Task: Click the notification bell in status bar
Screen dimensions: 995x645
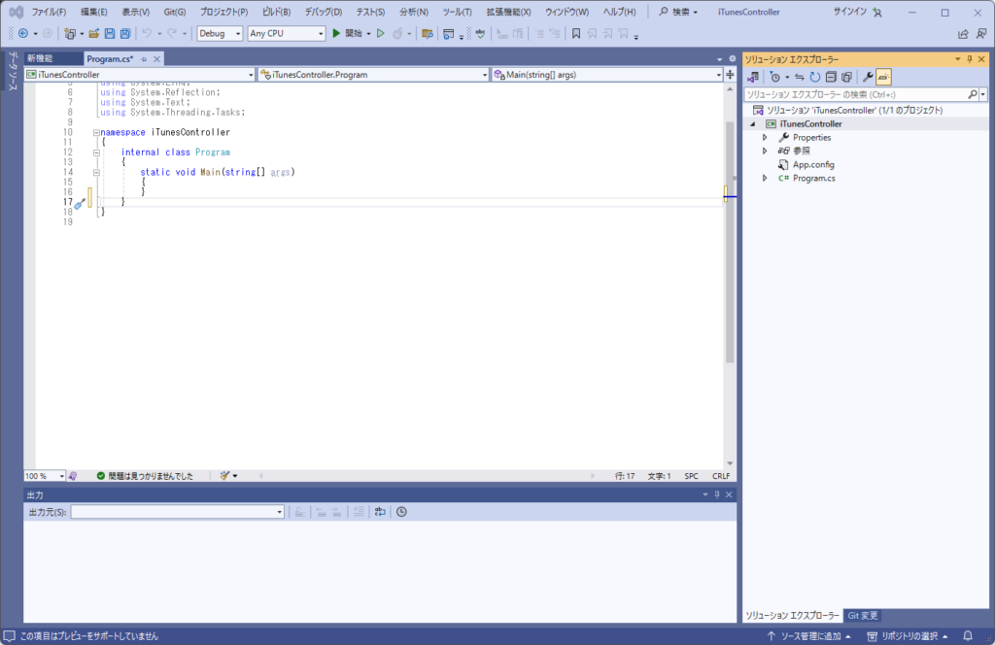Action: pos(968,636)
